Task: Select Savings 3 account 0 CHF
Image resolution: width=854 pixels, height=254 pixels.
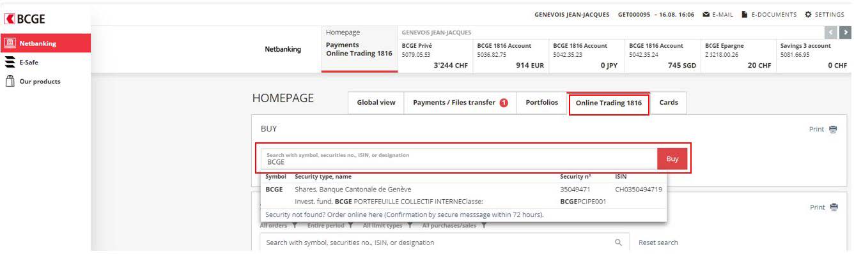Action: click(x=814, y=56)
